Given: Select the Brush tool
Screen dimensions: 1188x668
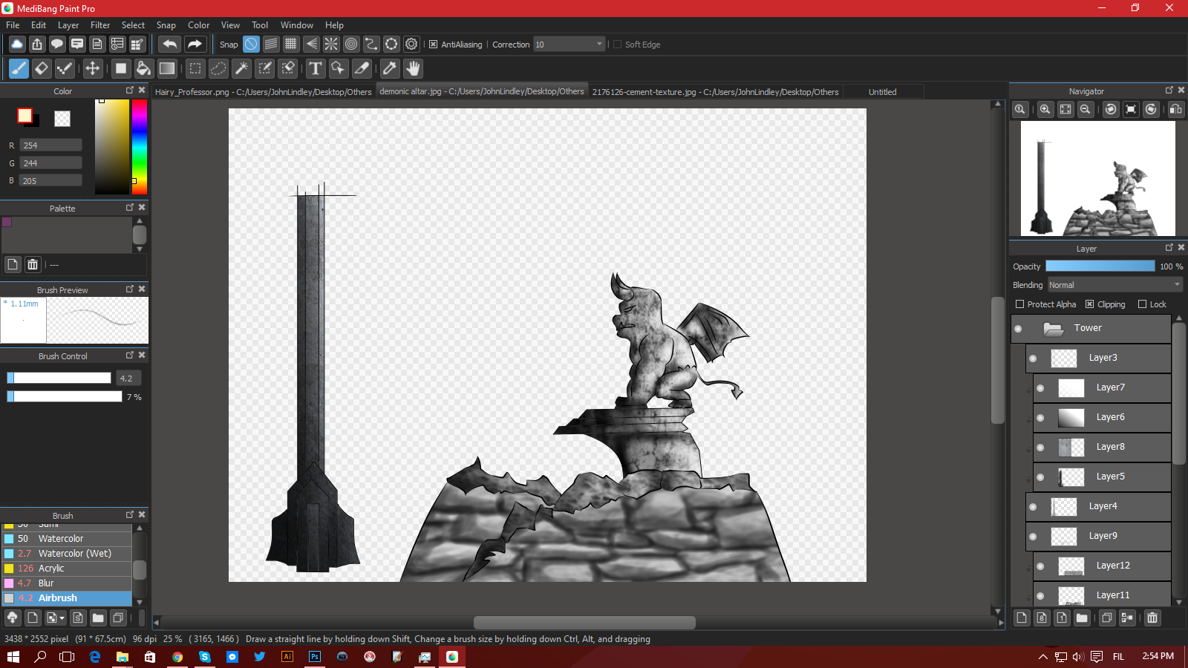Looking at the screenshot, I should (19, 69).
